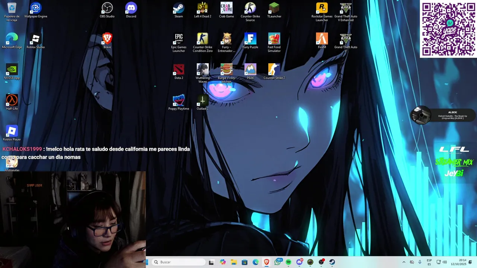Open the Outlast 2 shortcut
Screen dimensions: 477x268
click(x=203, y=102)
